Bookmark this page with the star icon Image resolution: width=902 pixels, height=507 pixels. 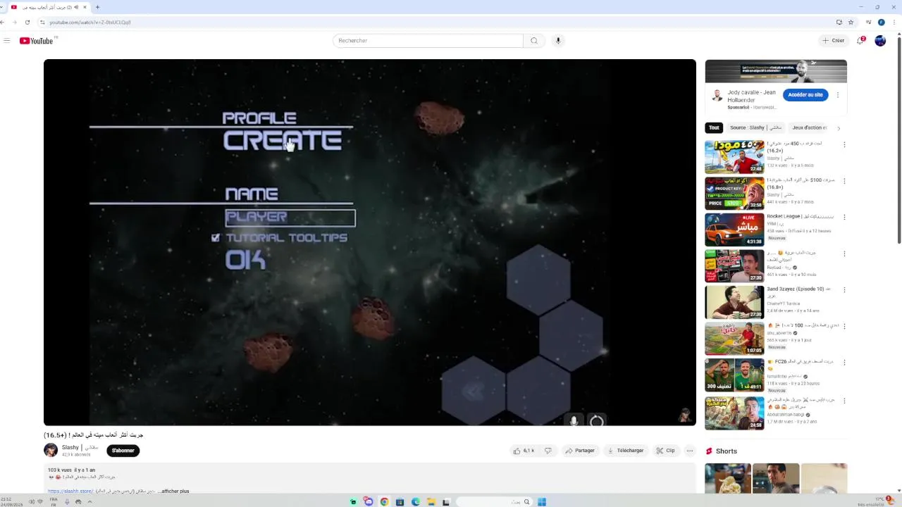[x=851, y=23]
